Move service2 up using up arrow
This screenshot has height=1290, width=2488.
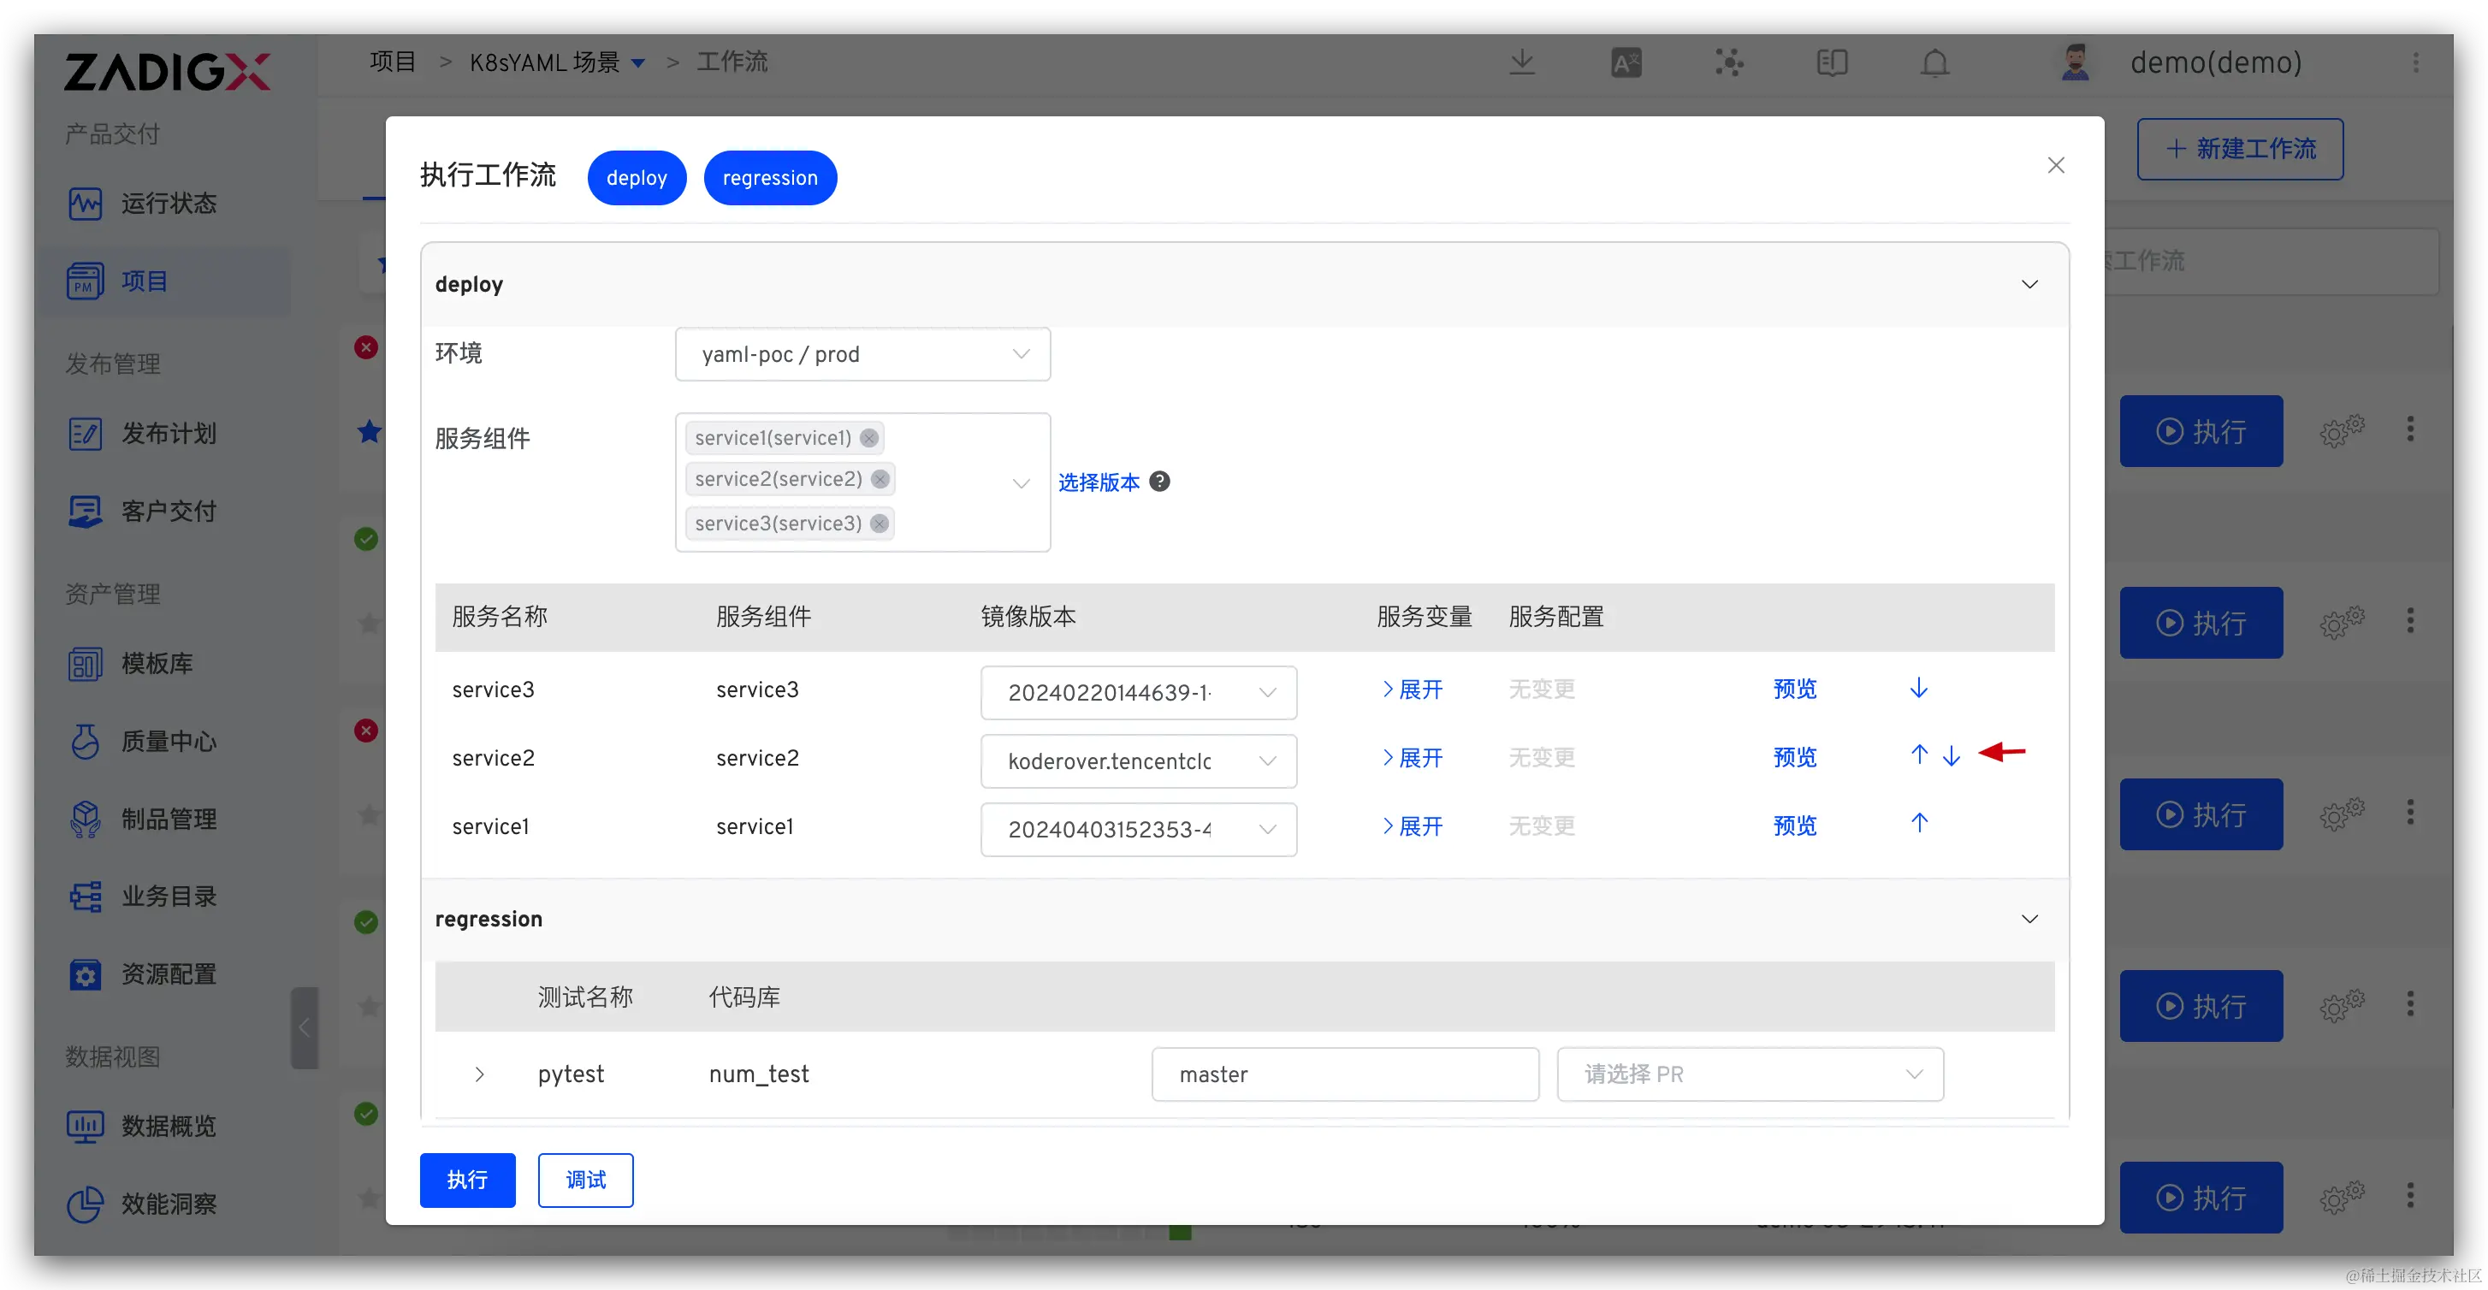tap(1918, 755)
